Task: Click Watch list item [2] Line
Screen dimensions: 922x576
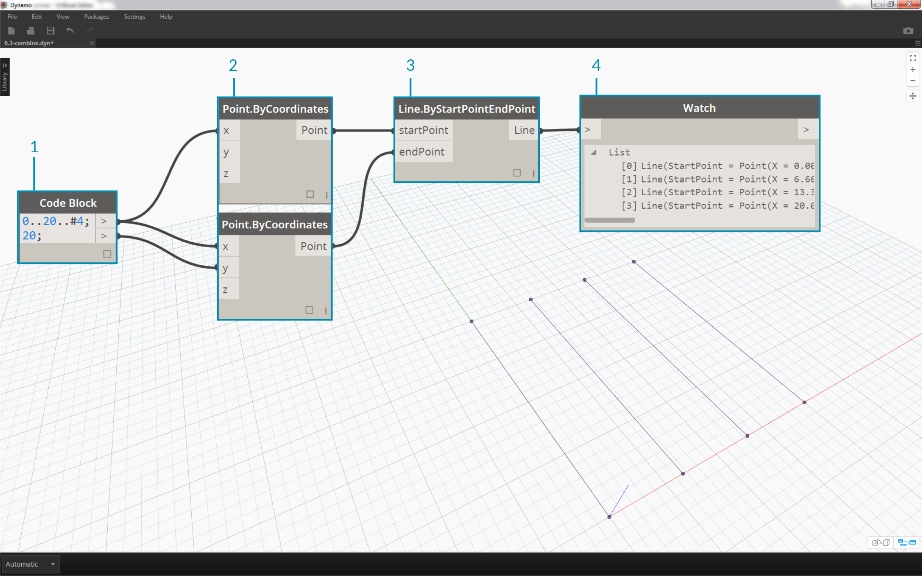Action: pyautogui.click(x=717, y=192)
